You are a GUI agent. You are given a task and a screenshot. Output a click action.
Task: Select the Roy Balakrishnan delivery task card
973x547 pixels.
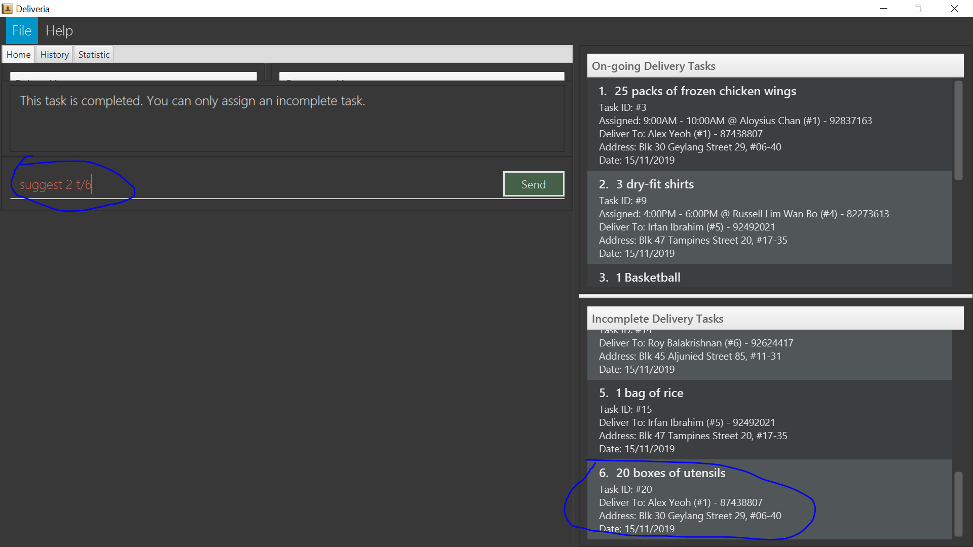769,355
